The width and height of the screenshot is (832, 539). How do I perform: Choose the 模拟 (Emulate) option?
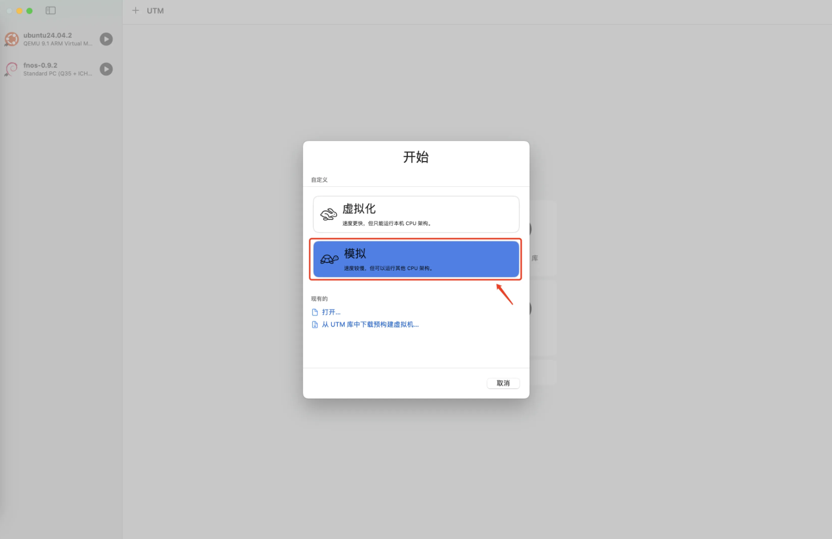(416, 259)
